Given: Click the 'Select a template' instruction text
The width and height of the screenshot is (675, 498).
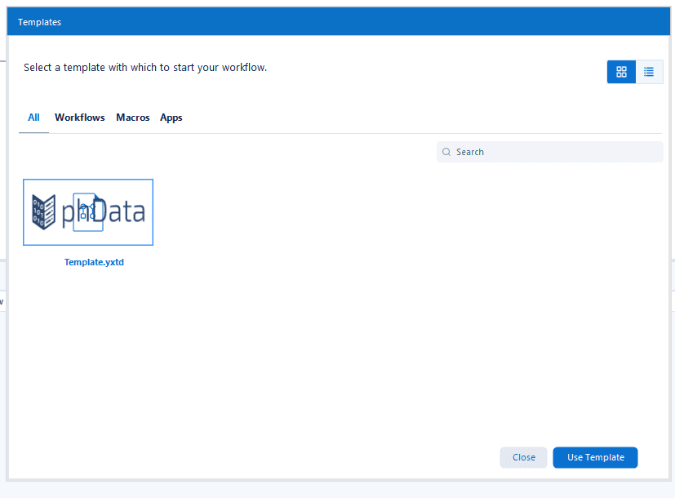Looking at the screenshot, I should click(145, 67).
